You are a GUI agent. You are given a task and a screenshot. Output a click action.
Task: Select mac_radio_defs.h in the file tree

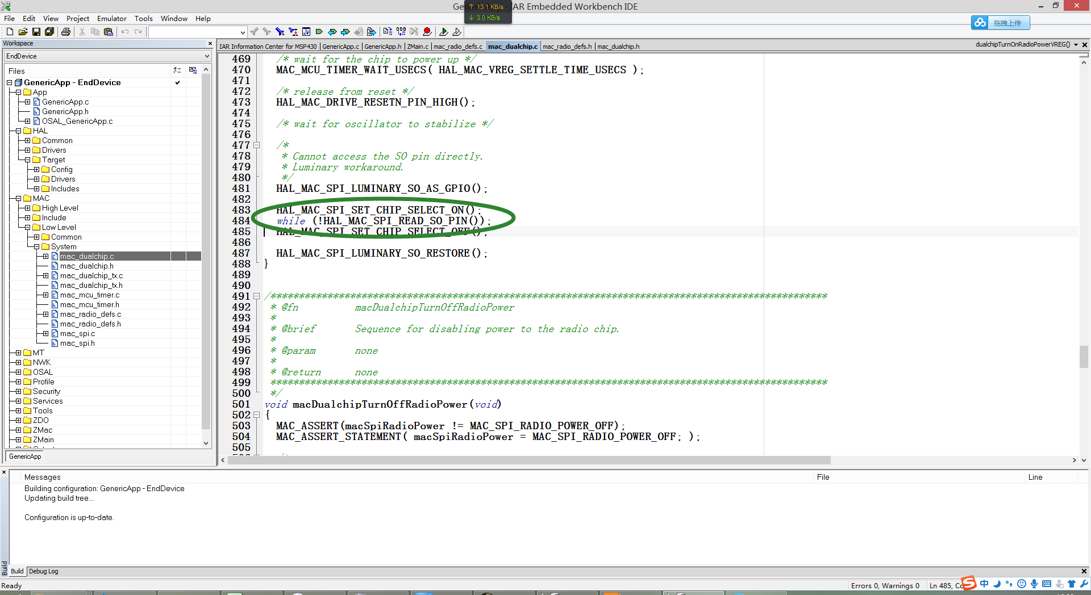pos(90,324)
